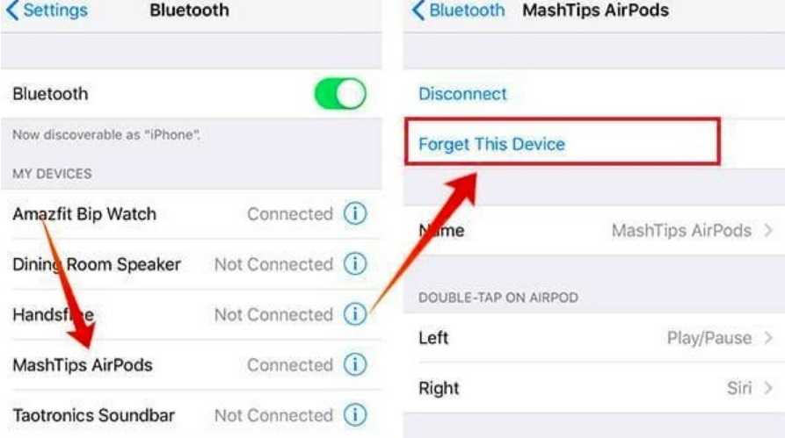Tap the MashTips AirPods name value
Screen dimensions: 785x438
(681, 231)
